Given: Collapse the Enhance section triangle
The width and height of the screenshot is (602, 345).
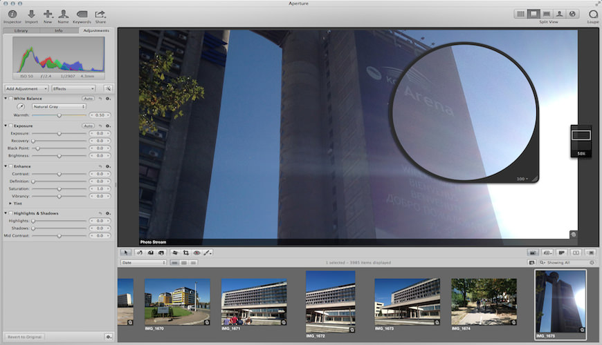Looking at the screenshot, I should (6, 166).
